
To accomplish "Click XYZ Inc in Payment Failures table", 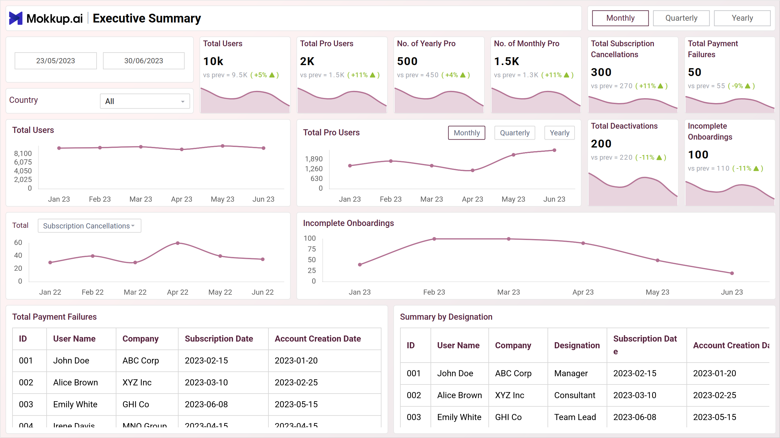I will point(137,382).
